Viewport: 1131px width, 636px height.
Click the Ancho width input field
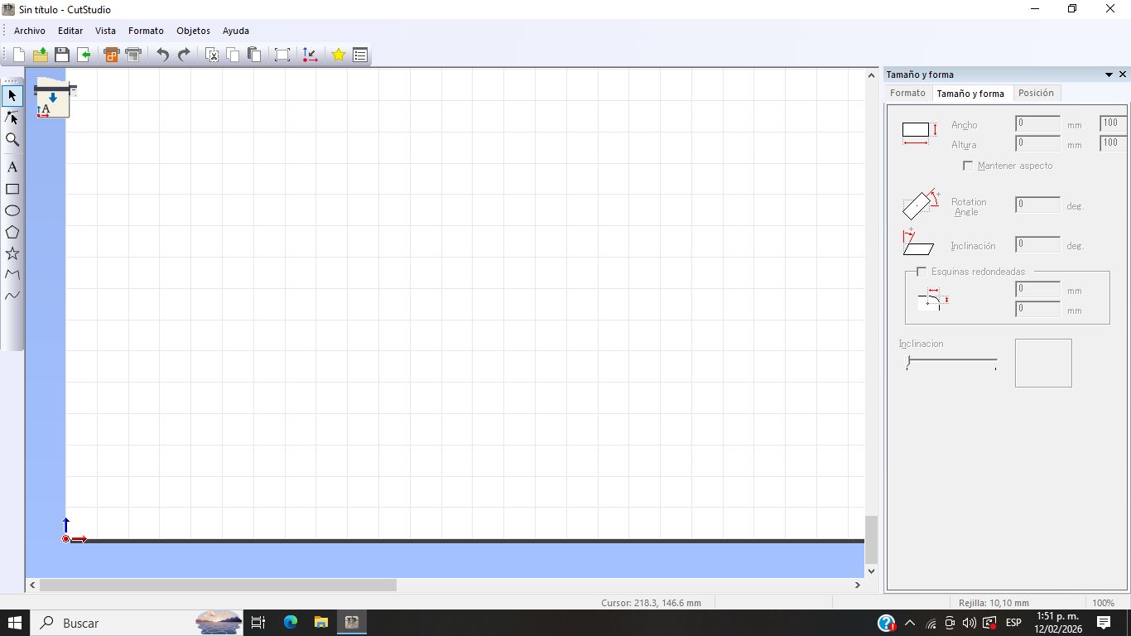pyautogui.click(x=1037, y=123)
